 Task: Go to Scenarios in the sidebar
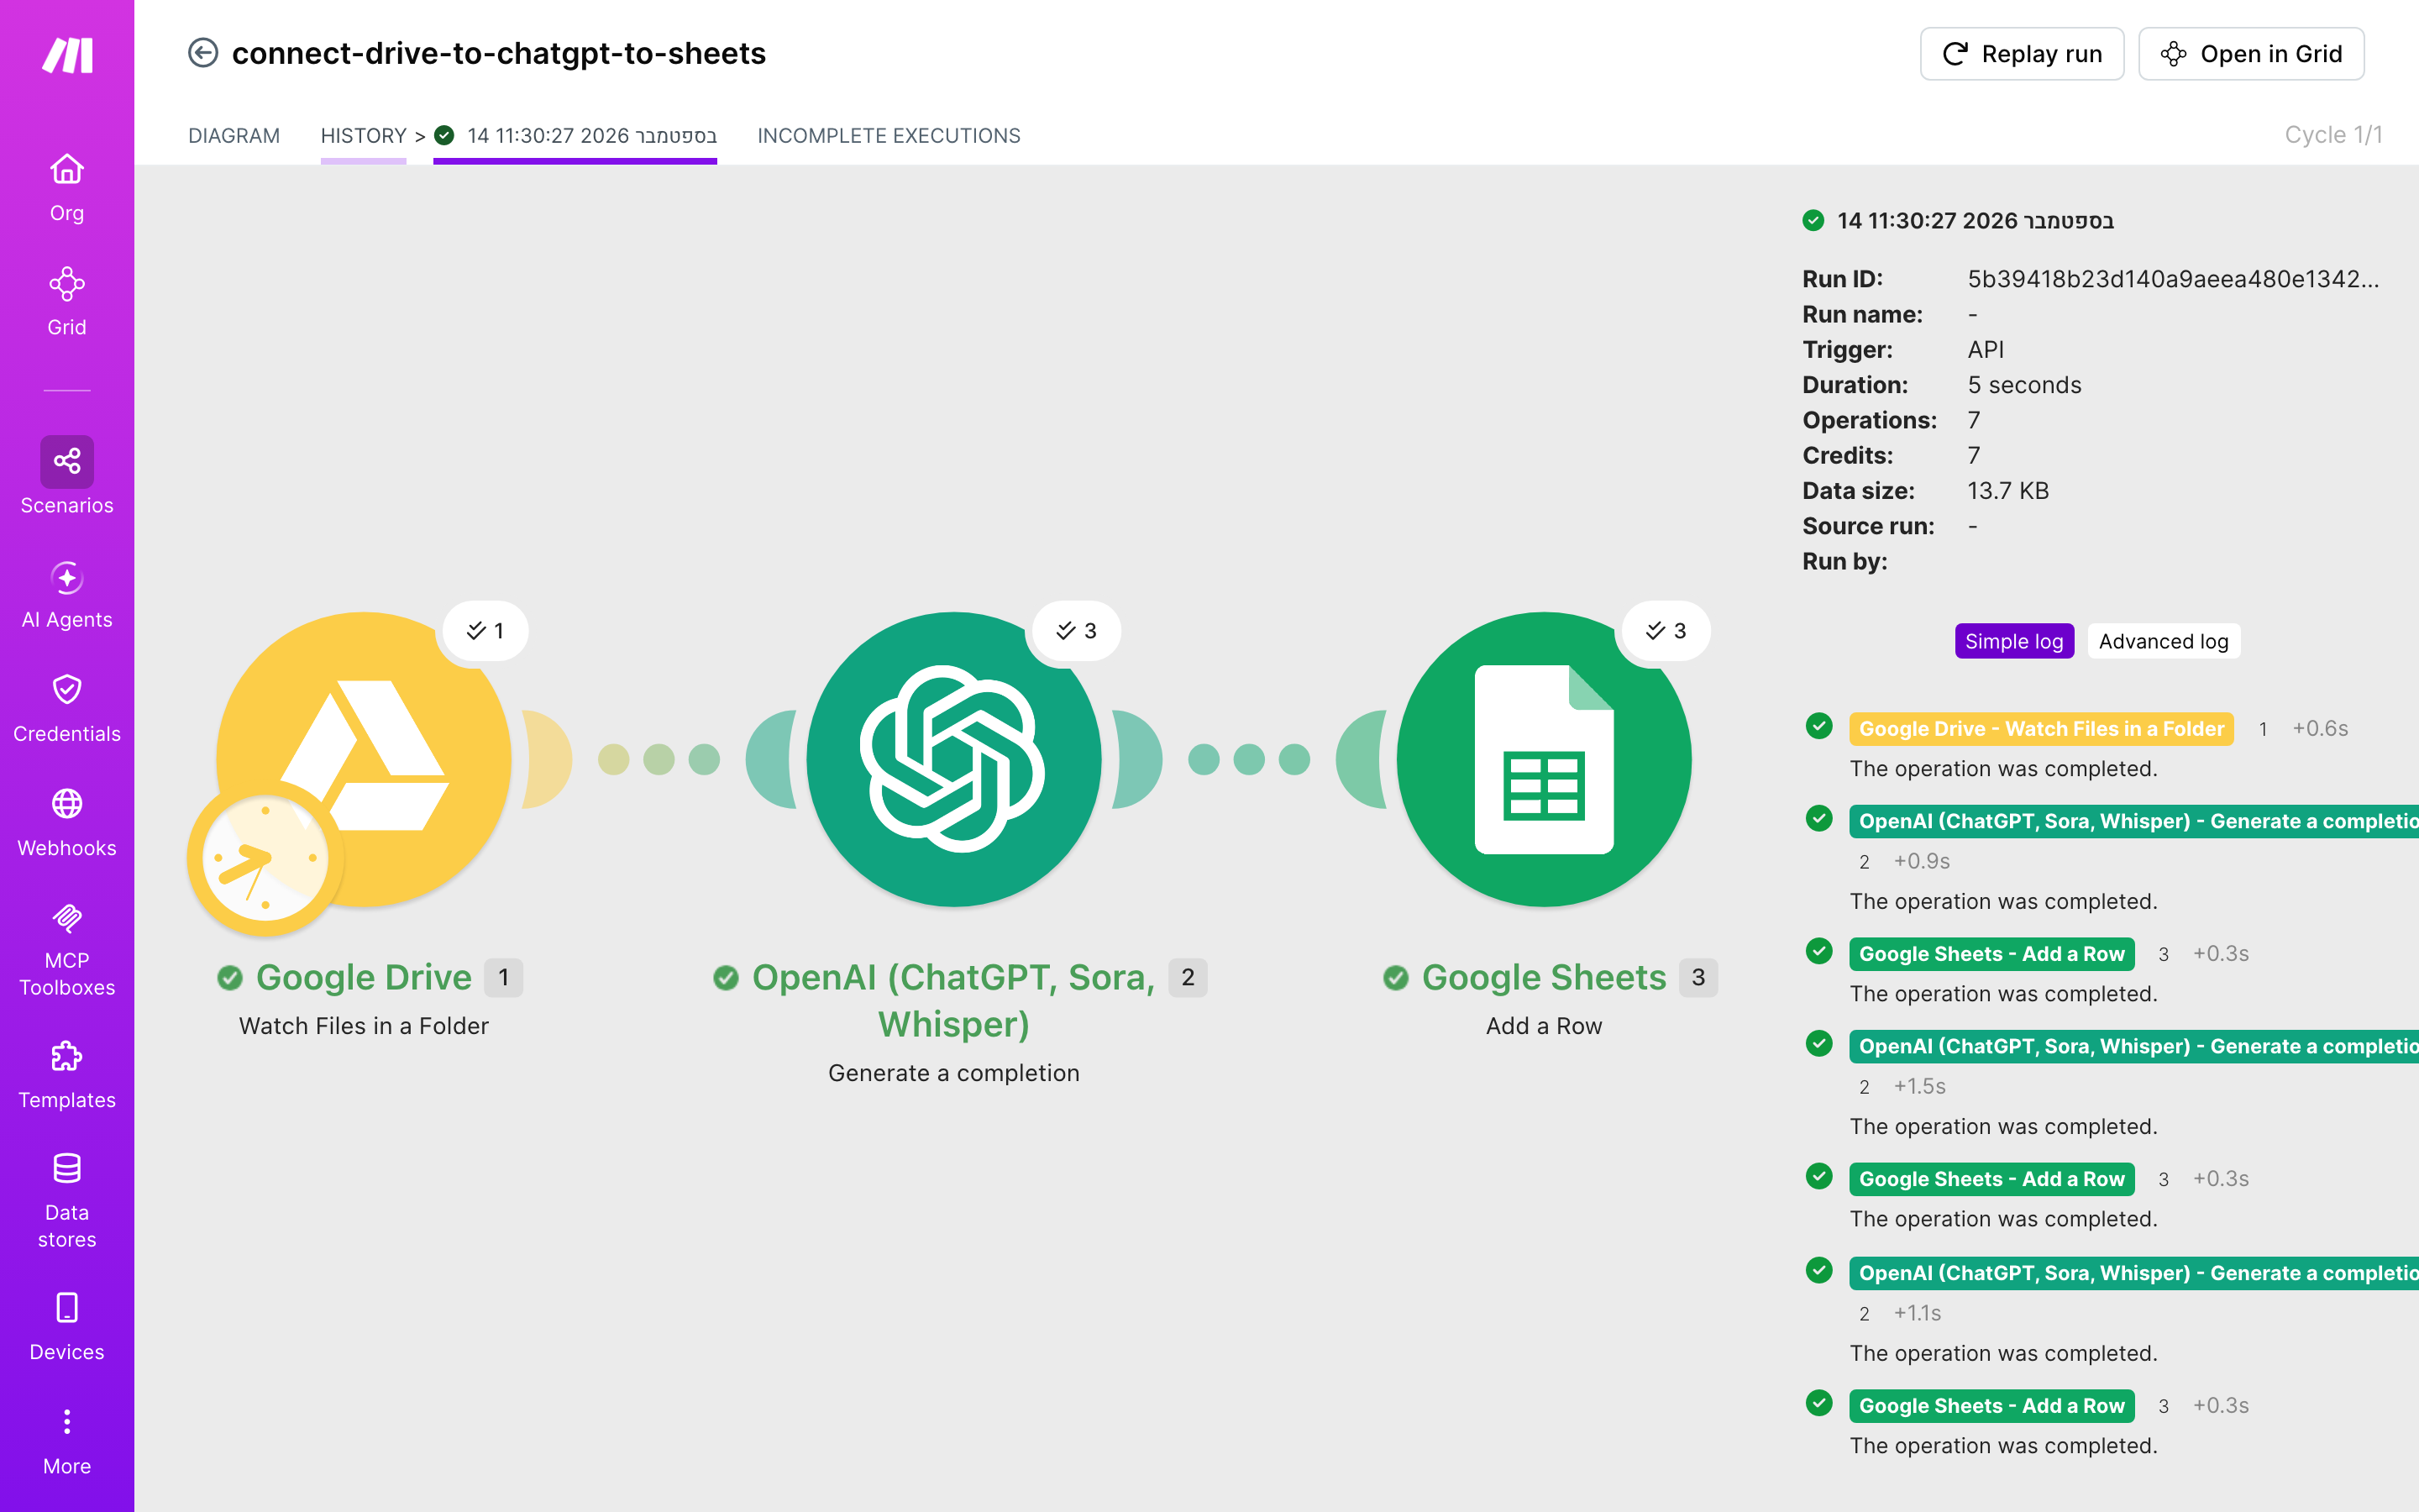[67, 476]
